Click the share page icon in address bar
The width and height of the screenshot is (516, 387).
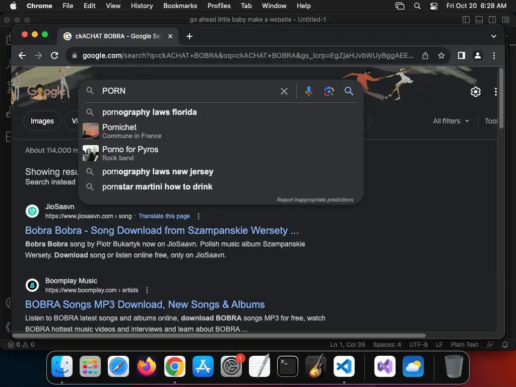coord(425,55)
